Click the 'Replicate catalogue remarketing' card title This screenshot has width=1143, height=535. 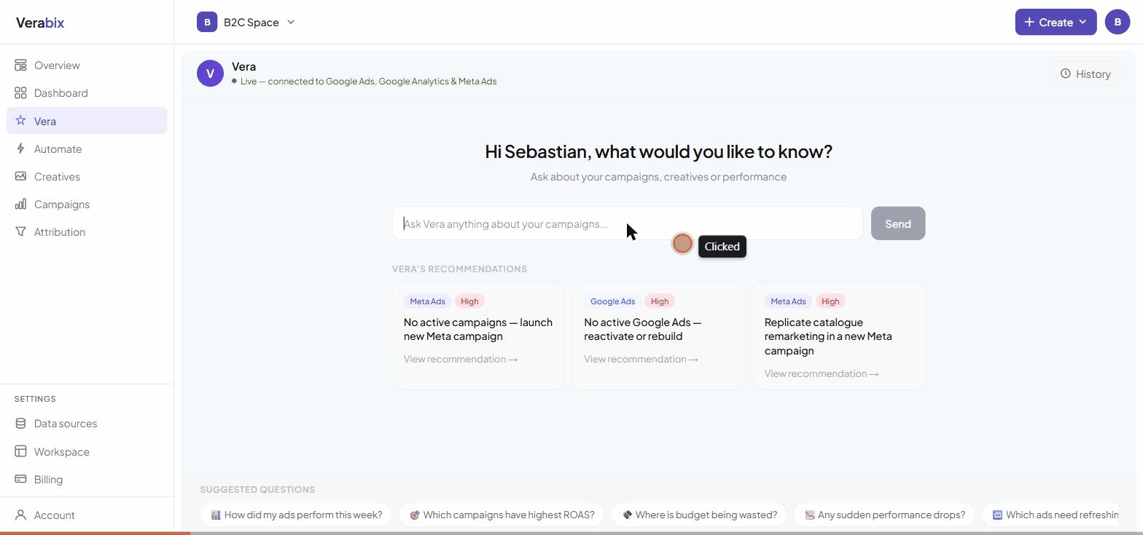[x=828, y=336]
